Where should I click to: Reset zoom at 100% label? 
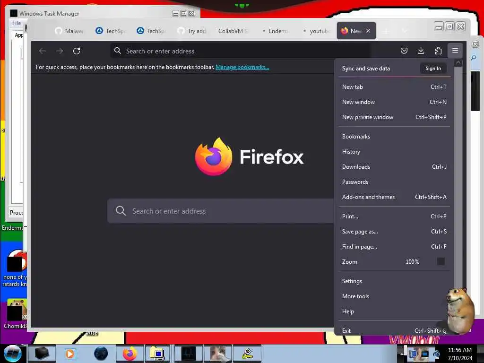[412, 262]
